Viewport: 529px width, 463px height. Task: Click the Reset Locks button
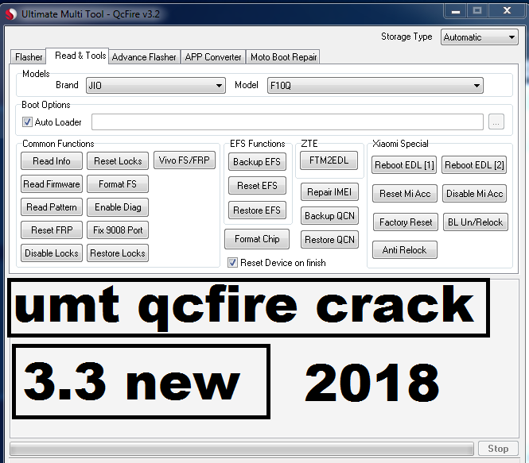pos(118,161)
